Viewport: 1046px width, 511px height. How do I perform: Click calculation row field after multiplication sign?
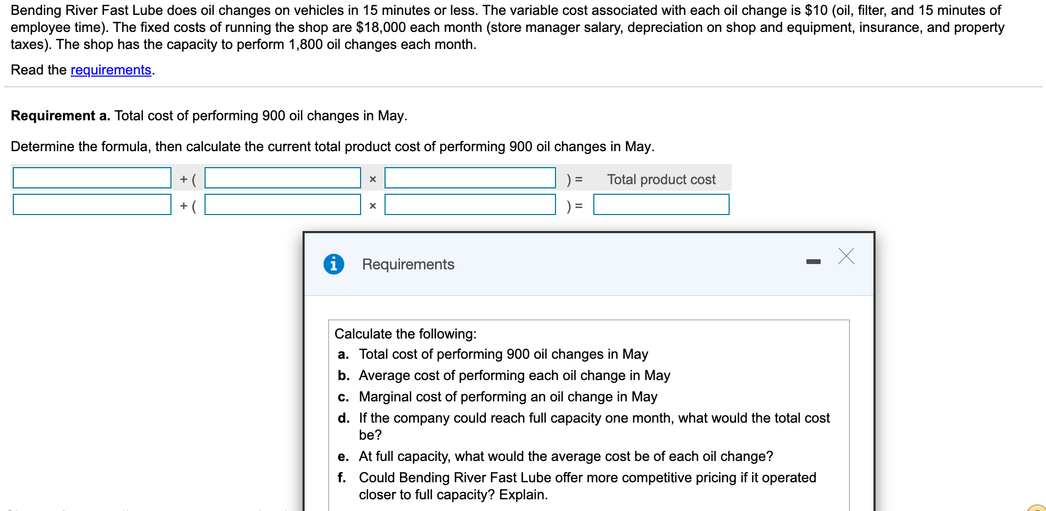click(x=470, y=204)
